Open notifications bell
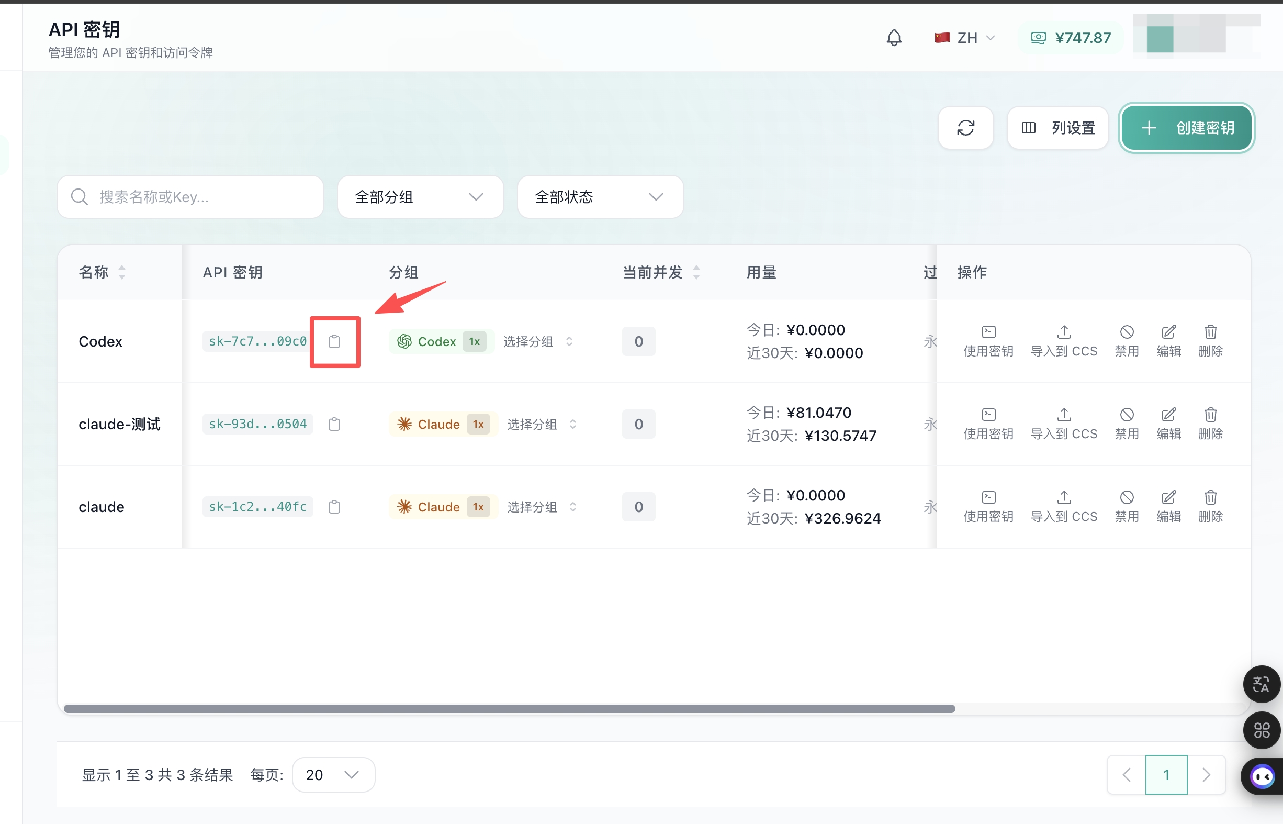The height and width of the screenshot is (824, 1283). tap(894, 38)
